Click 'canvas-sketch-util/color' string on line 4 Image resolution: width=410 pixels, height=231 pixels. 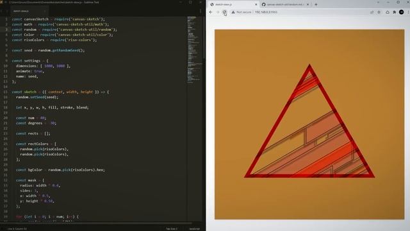[x=83, y=35]
